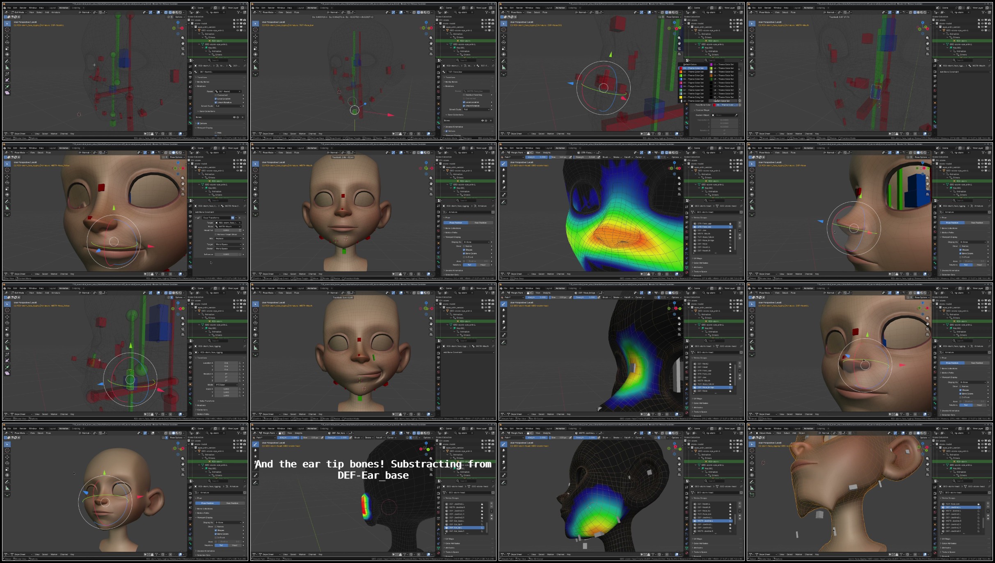Viewport: 995px width, 563px height.
Task: Open the Weights menu in the ear tip caption frame
Action: coord(298,433)
